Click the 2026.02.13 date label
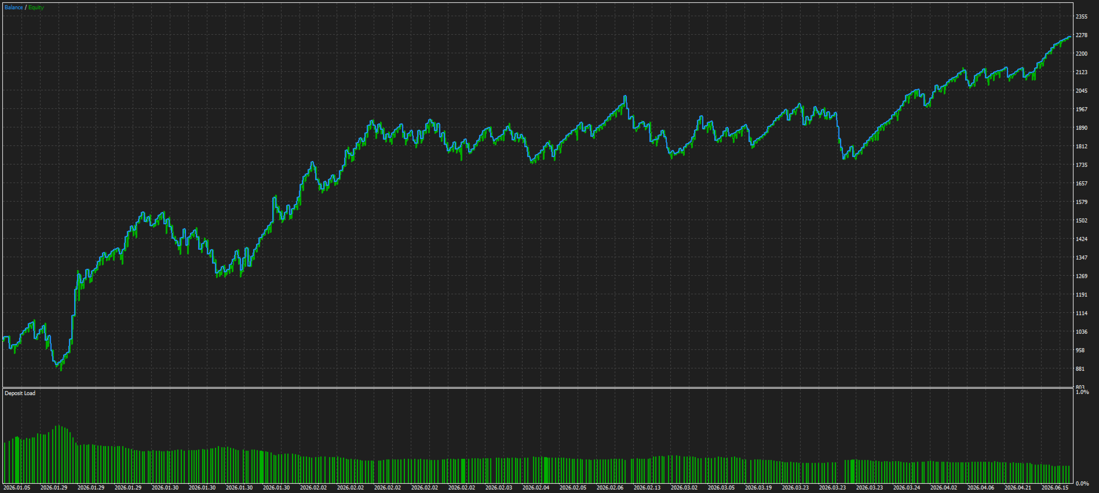Viewport: 1099px width, 493px height. (647, 488)
